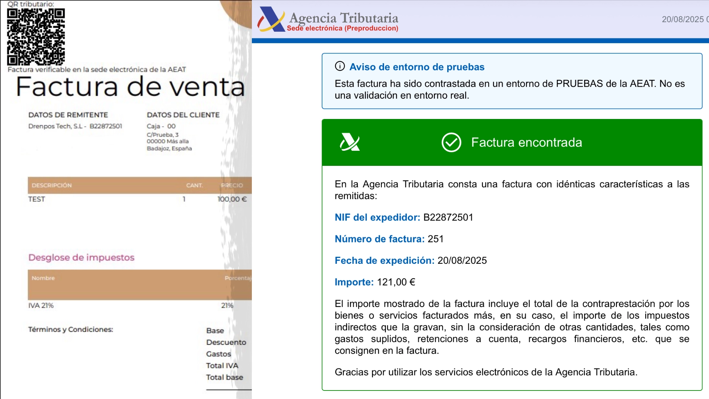Click 'Total base' totals label
The height and width of the screenshot is (399, 709).
(225, 378)
